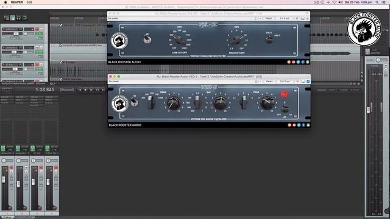Flip the IN toggle switch on the VHL-3C filter

click(147, 39)
